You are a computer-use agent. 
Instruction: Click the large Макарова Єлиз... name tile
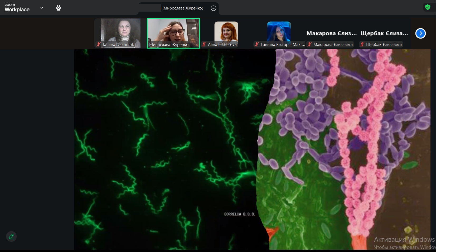tap(331, 33)
